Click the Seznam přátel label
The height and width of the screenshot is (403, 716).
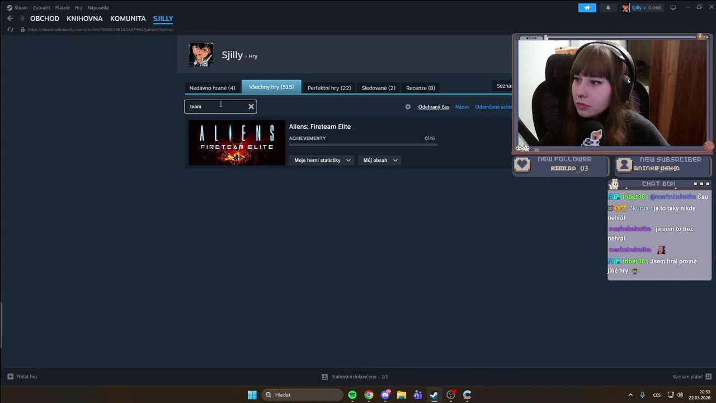coord(687,377)
